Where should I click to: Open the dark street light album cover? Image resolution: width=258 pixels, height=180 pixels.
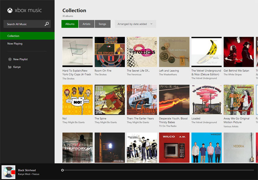click(x=110, y=148)
